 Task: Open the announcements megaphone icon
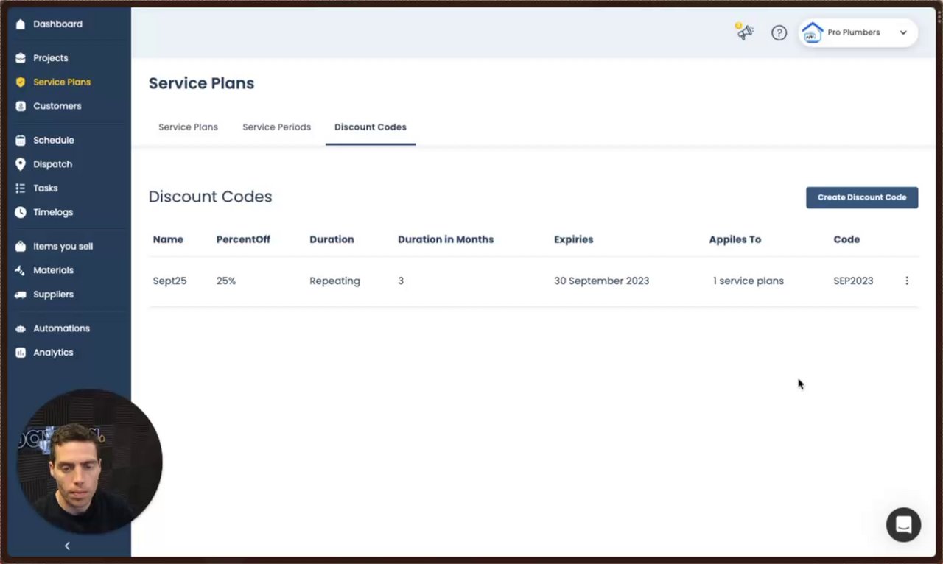745,32
